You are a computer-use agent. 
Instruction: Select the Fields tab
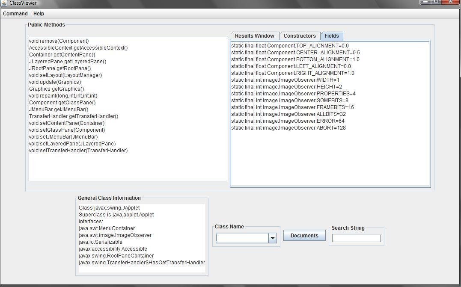tap(332, 36)
